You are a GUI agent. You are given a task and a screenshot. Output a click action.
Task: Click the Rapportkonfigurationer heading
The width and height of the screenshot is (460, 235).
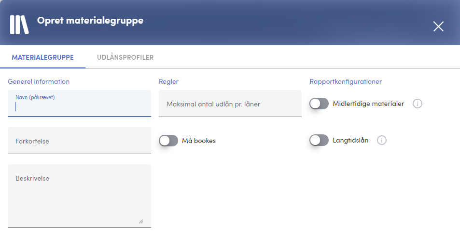(x=346, y=82)
